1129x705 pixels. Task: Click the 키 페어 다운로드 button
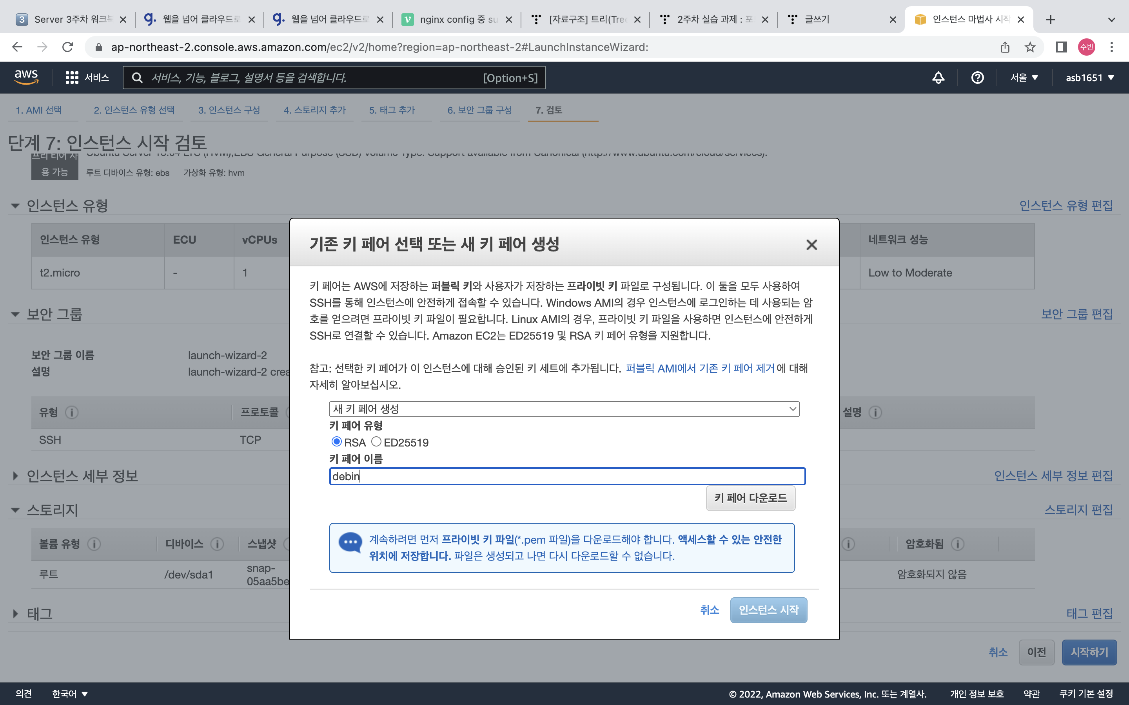tap(750, 498)
